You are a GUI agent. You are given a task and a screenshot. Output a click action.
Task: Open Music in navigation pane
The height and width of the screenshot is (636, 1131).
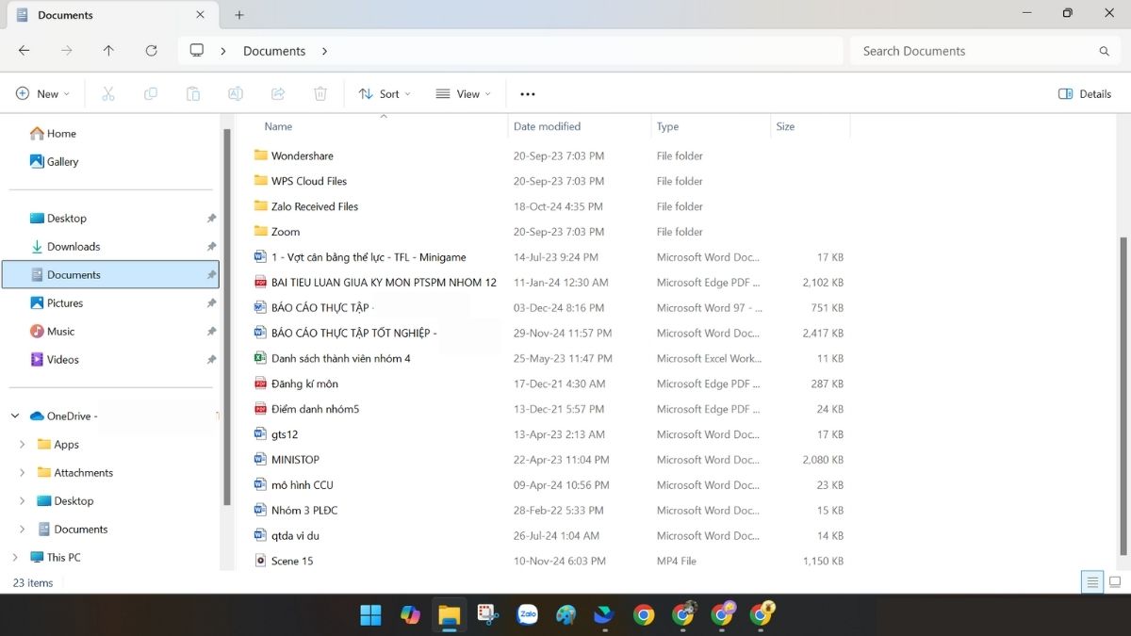[x=52, y=332]
